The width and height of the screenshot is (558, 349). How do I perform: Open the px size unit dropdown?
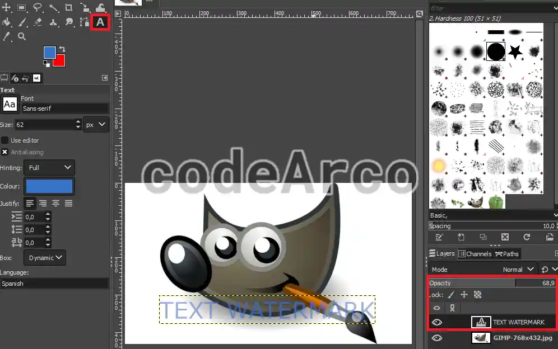pyautogui.click(x=96, y=125)
